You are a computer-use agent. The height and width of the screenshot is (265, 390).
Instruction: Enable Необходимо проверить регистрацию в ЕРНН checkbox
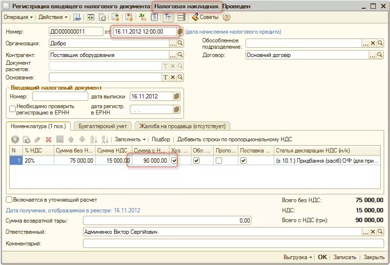(12, 109)
